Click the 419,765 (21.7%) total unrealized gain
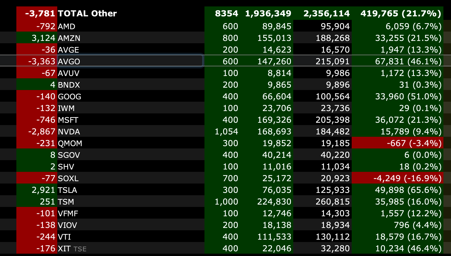Screen dimensions: 451x256 coord(401,13)
